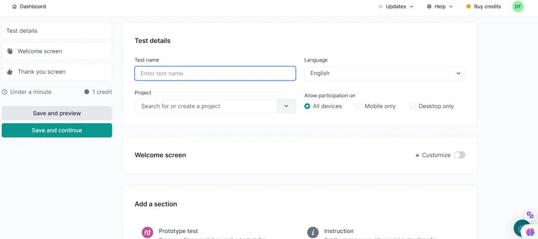This screenshot has height=239, width=538.
Task: Click the Instruction info icon
Action: [x=313, y=232]
